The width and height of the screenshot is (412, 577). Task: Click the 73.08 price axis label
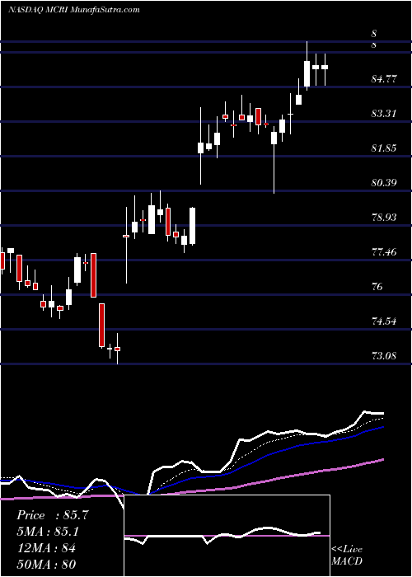pos(384,356)
